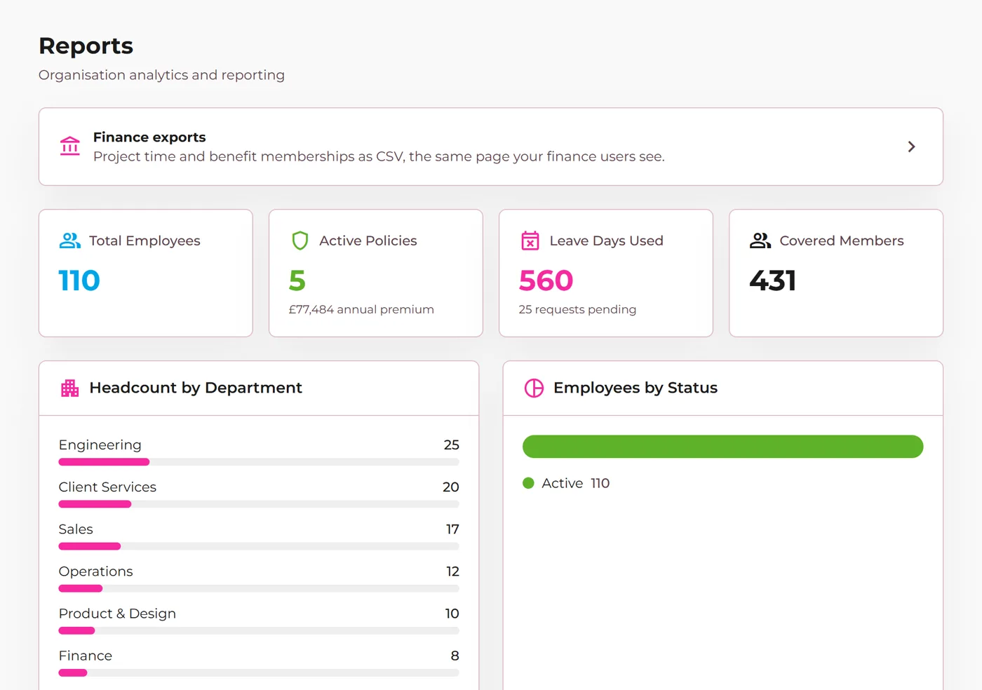
Task: Click the Headcount by Department building icon
Action: pyautogui.click(x=70, y=388)
